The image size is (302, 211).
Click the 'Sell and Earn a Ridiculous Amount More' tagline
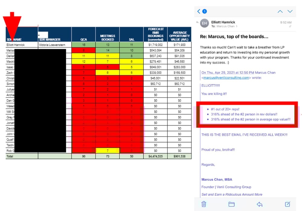tap(232, 194)
